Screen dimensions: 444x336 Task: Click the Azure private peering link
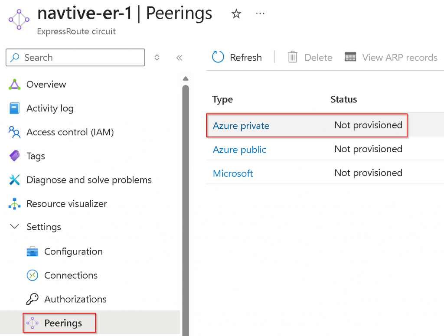click(x=241, y=126)
